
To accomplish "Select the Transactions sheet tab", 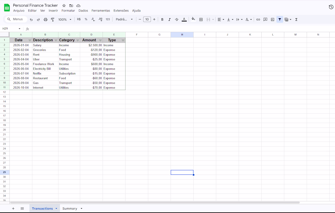I will click(42, 208).
